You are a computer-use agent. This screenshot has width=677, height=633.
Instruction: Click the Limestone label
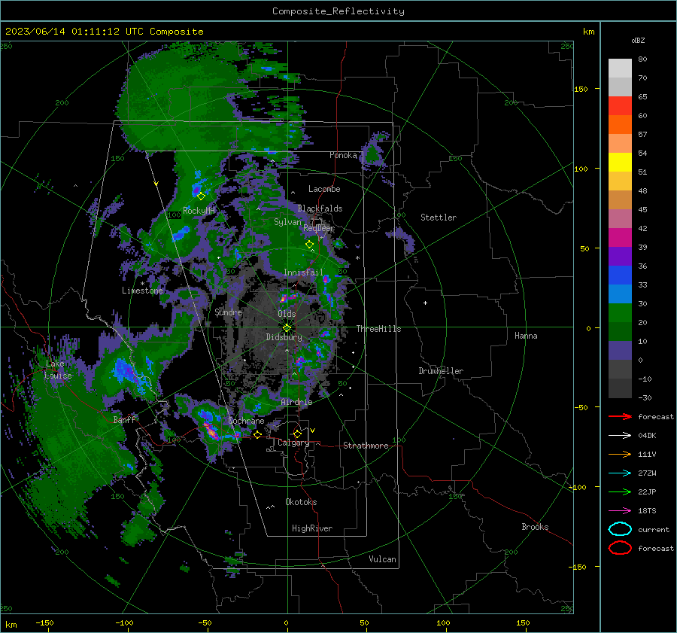[142, 291]
